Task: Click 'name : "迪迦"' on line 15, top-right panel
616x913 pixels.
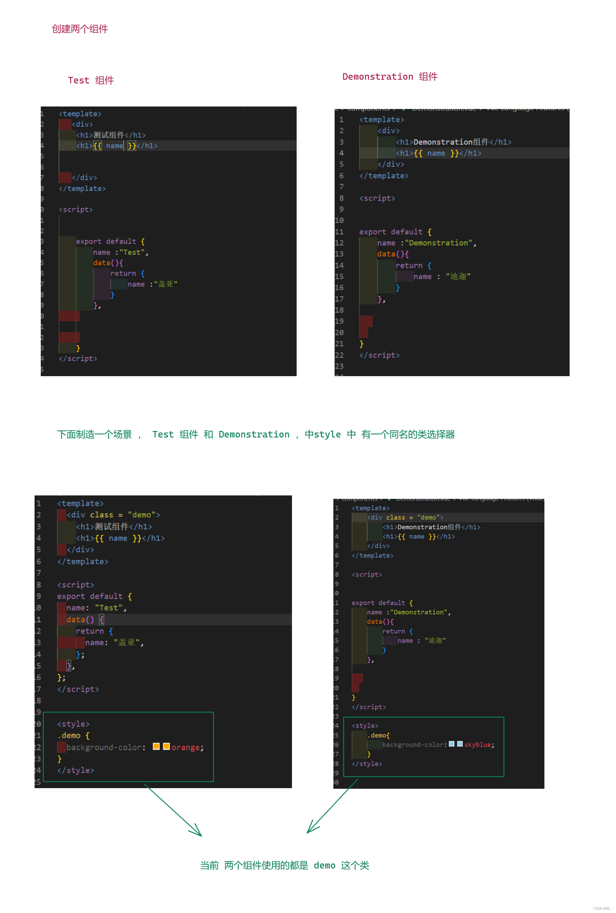Action: [x=442, y=276]
